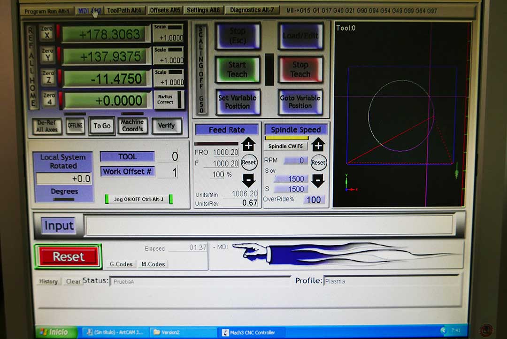
Task: Click the Verify button
Action: tap(166, 125)
